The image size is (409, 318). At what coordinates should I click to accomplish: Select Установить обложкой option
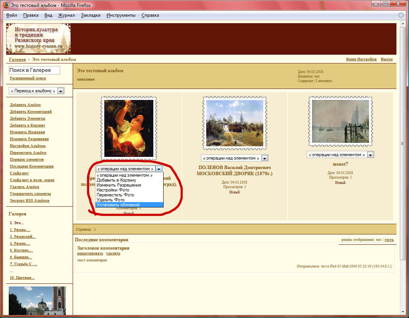pyautogui.click(x=129, y=205)
